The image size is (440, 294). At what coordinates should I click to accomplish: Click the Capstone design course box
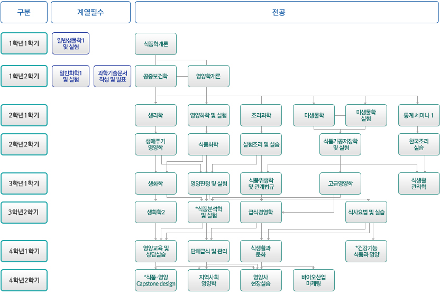tap(155, 280)
